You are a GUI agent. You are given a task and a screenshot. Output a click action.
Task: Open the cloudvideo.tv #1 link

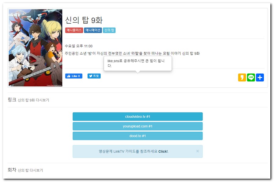click(x=137, y=116)
